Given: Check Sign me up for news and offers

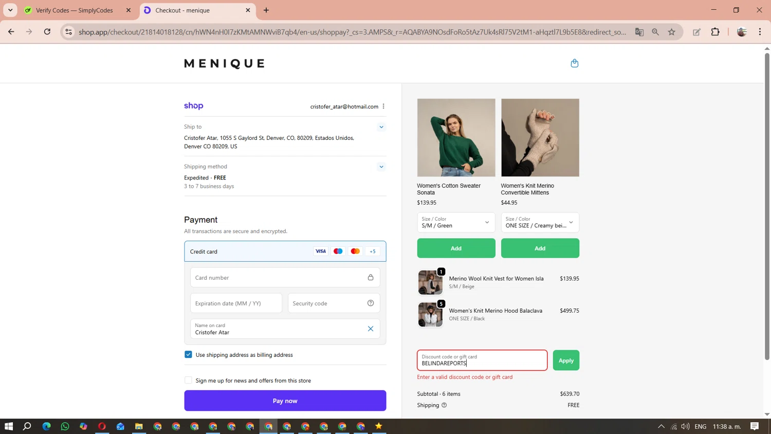Looking at the screenshot, I should point(188,381).
